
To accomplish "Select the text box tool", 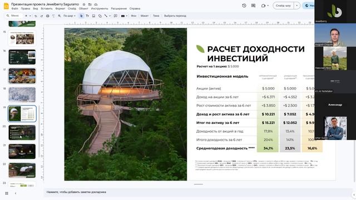I will [x=87, y=16].
